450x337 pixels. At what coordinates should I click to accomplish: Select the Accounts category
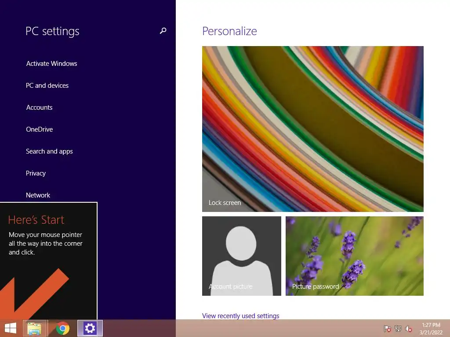(39, 108)
